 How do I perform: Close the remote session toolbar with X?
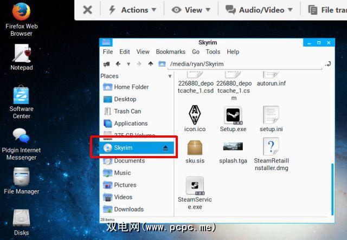point(87,10)
